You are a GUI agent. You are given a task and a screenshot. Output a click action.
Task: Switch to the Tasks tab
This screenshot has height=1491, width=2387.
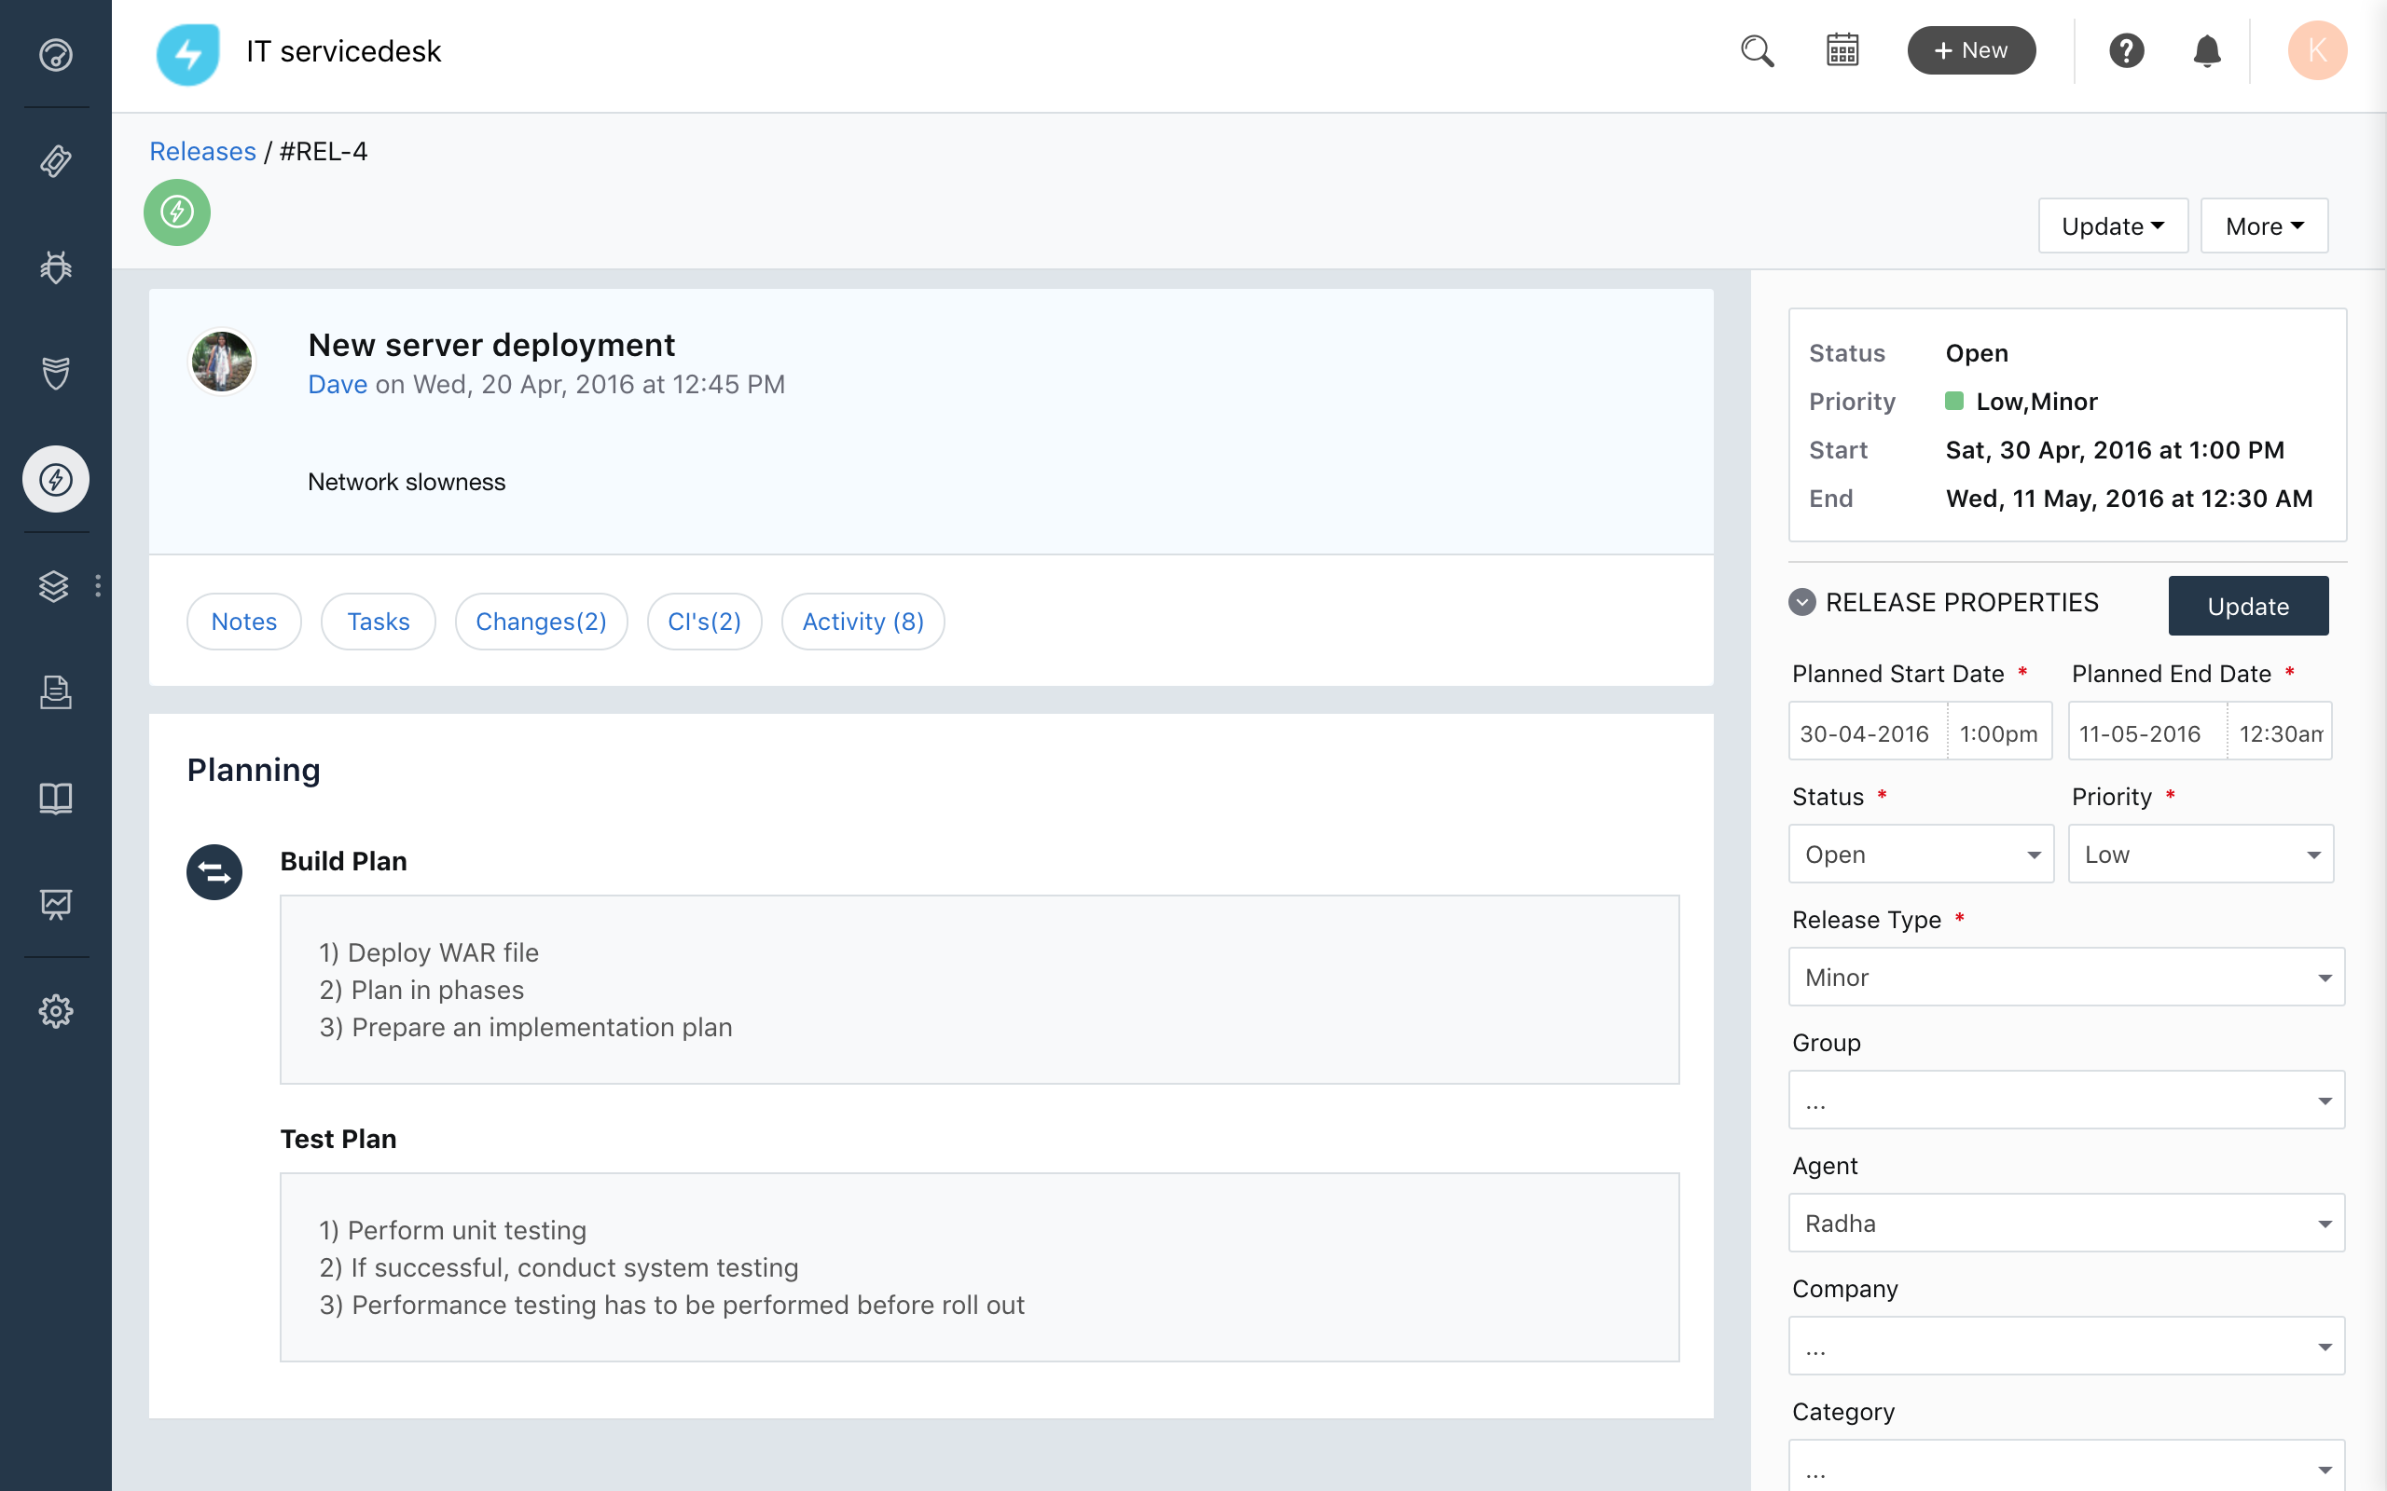[378, 622]
